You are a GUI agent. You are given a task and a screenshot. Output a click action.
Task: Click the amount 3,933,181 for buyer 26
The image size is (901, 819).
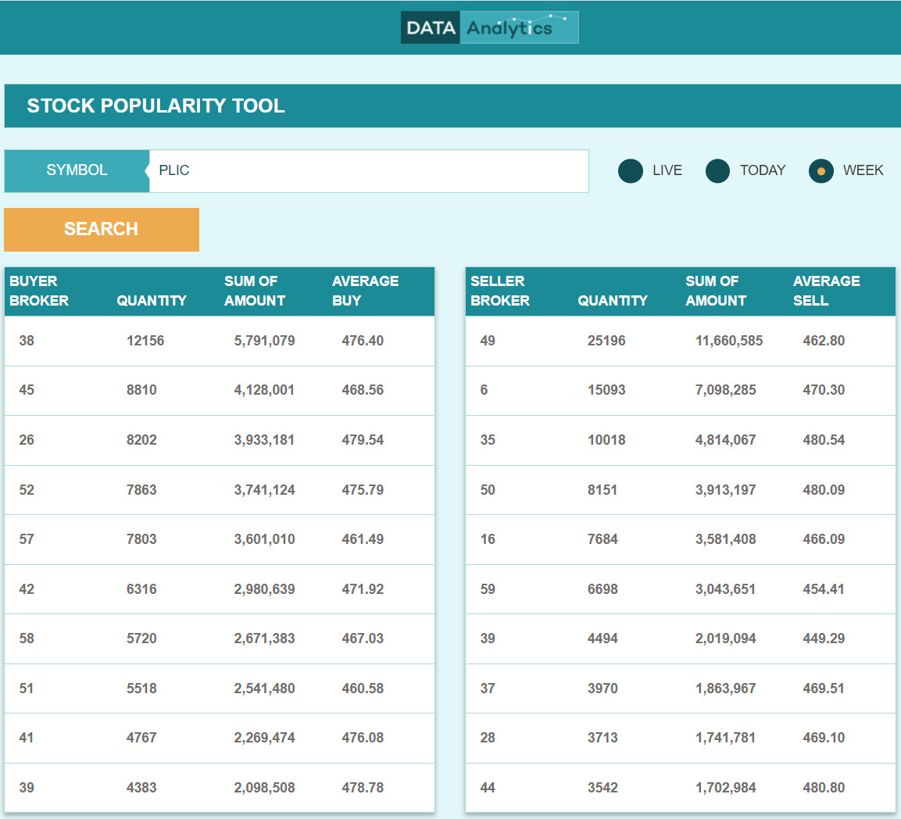click(264, 440)
